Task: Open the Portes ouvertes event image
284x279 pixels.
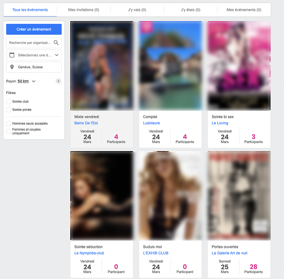Action: click(239, 196)
